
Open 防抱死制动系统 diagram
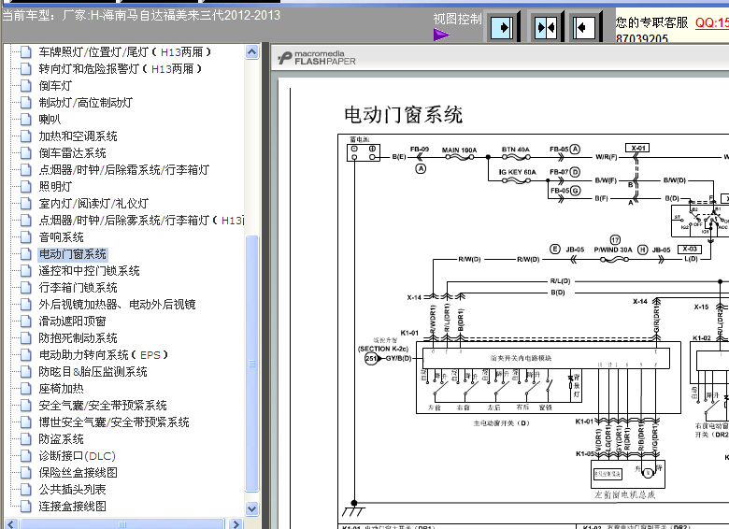point(78,338)
